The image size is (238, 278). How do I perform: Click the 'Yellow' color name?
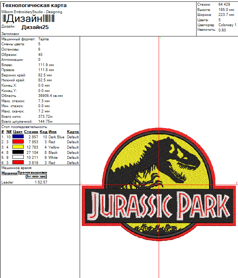pos(54,147)
